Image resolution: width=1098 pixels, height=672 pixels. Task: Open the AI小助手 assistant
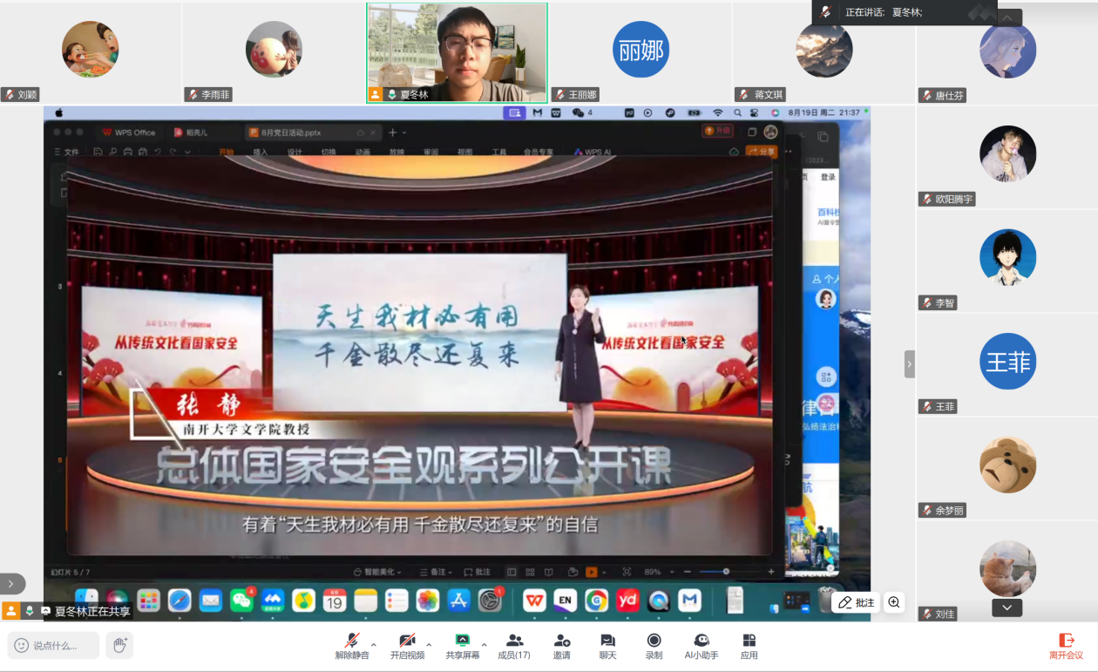click(x=701, y=646)
